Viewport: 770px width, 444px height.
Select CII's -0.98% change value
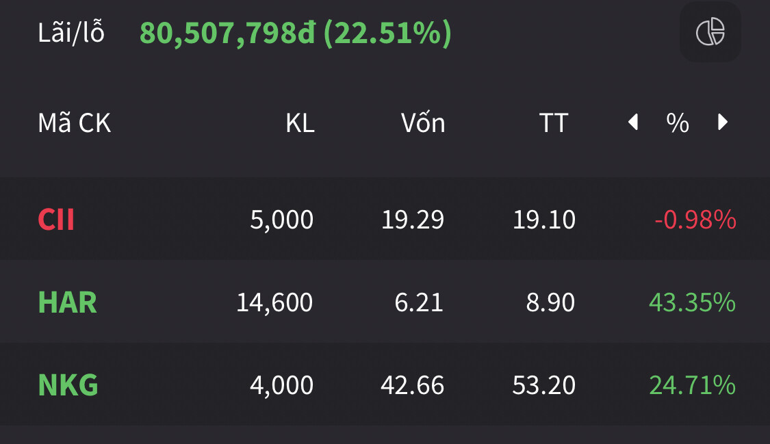pos(695,220)
